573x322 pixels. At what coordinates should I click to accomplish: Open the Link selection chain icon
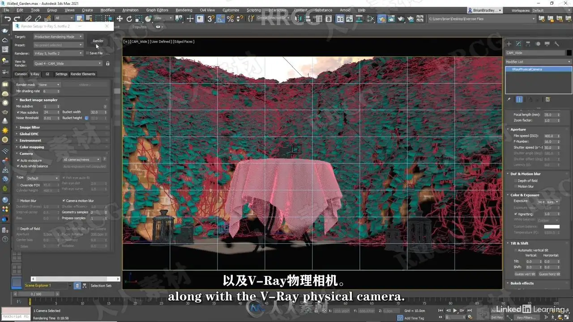(28, 18)
